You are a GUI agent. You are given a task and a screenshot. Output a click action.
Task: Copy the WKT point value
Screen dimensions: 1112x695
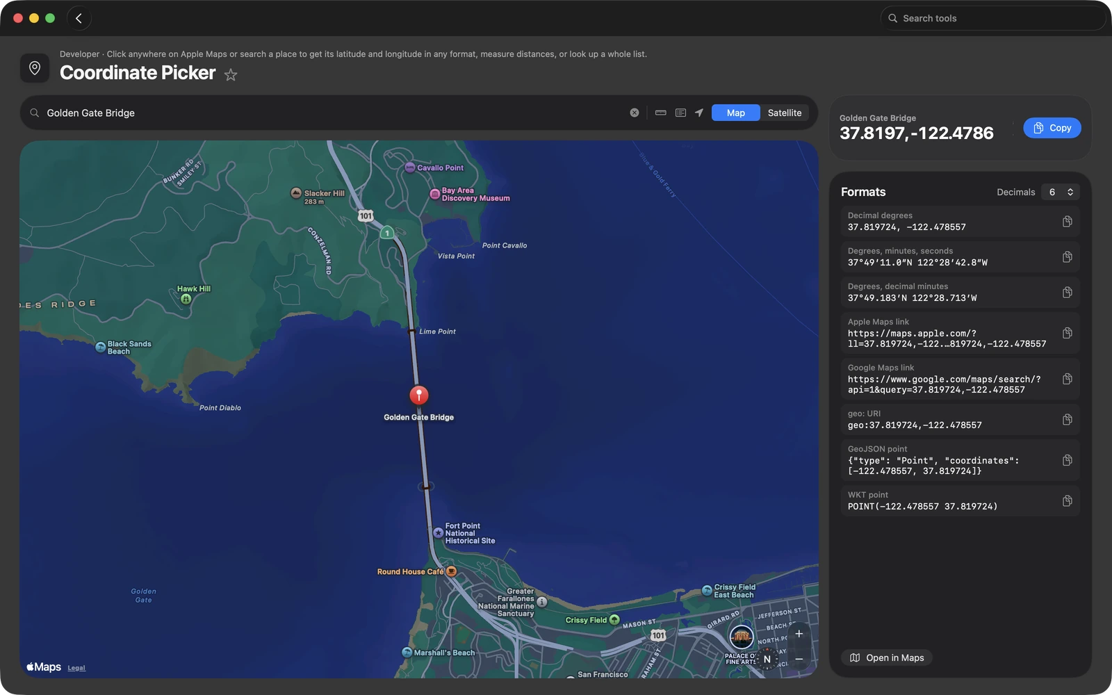tap(1067, 500)
